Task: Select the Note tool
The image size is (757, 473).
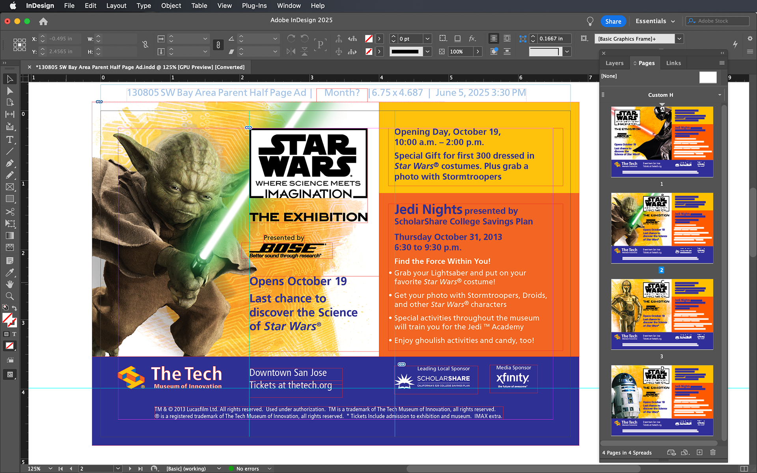Action: point(10,261)
